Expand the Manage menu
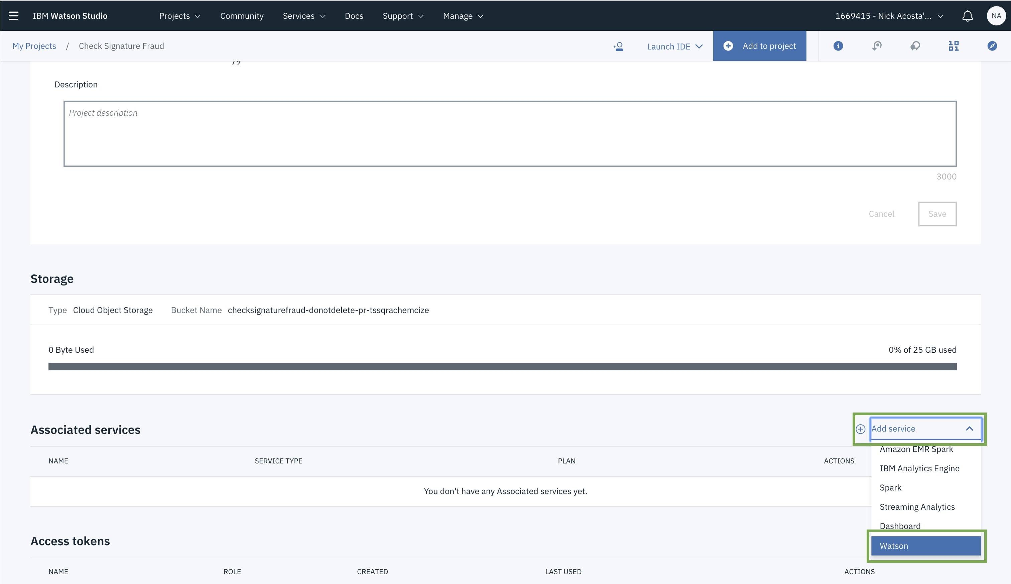1011x584 pixels. point(463,16)
